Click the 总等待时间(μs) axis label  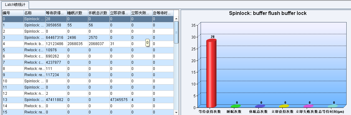[331, 112]
